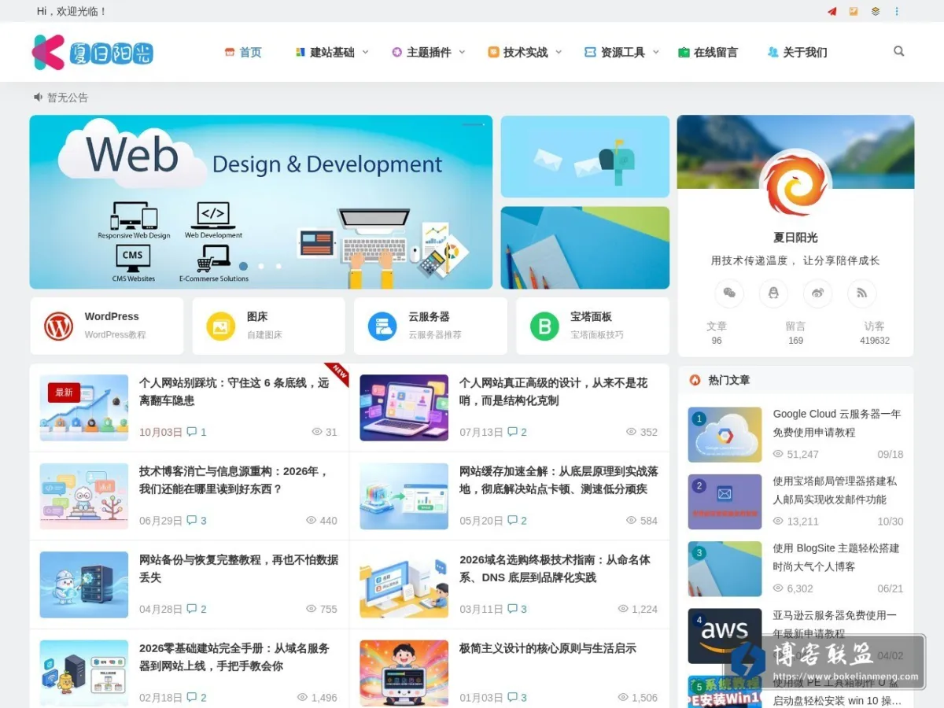Click the Web Design & Development banner slide

[x=261, y=202]
